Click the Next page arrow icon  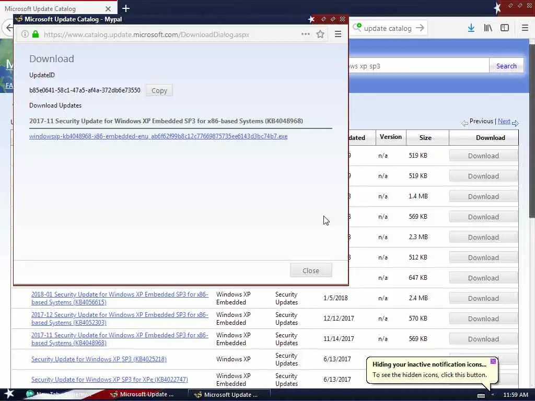(515, 123)
